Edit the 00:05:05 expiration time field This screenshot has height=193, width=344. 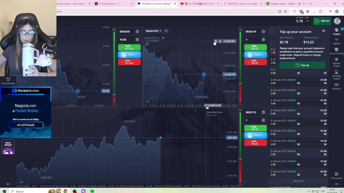click(129, 32)
